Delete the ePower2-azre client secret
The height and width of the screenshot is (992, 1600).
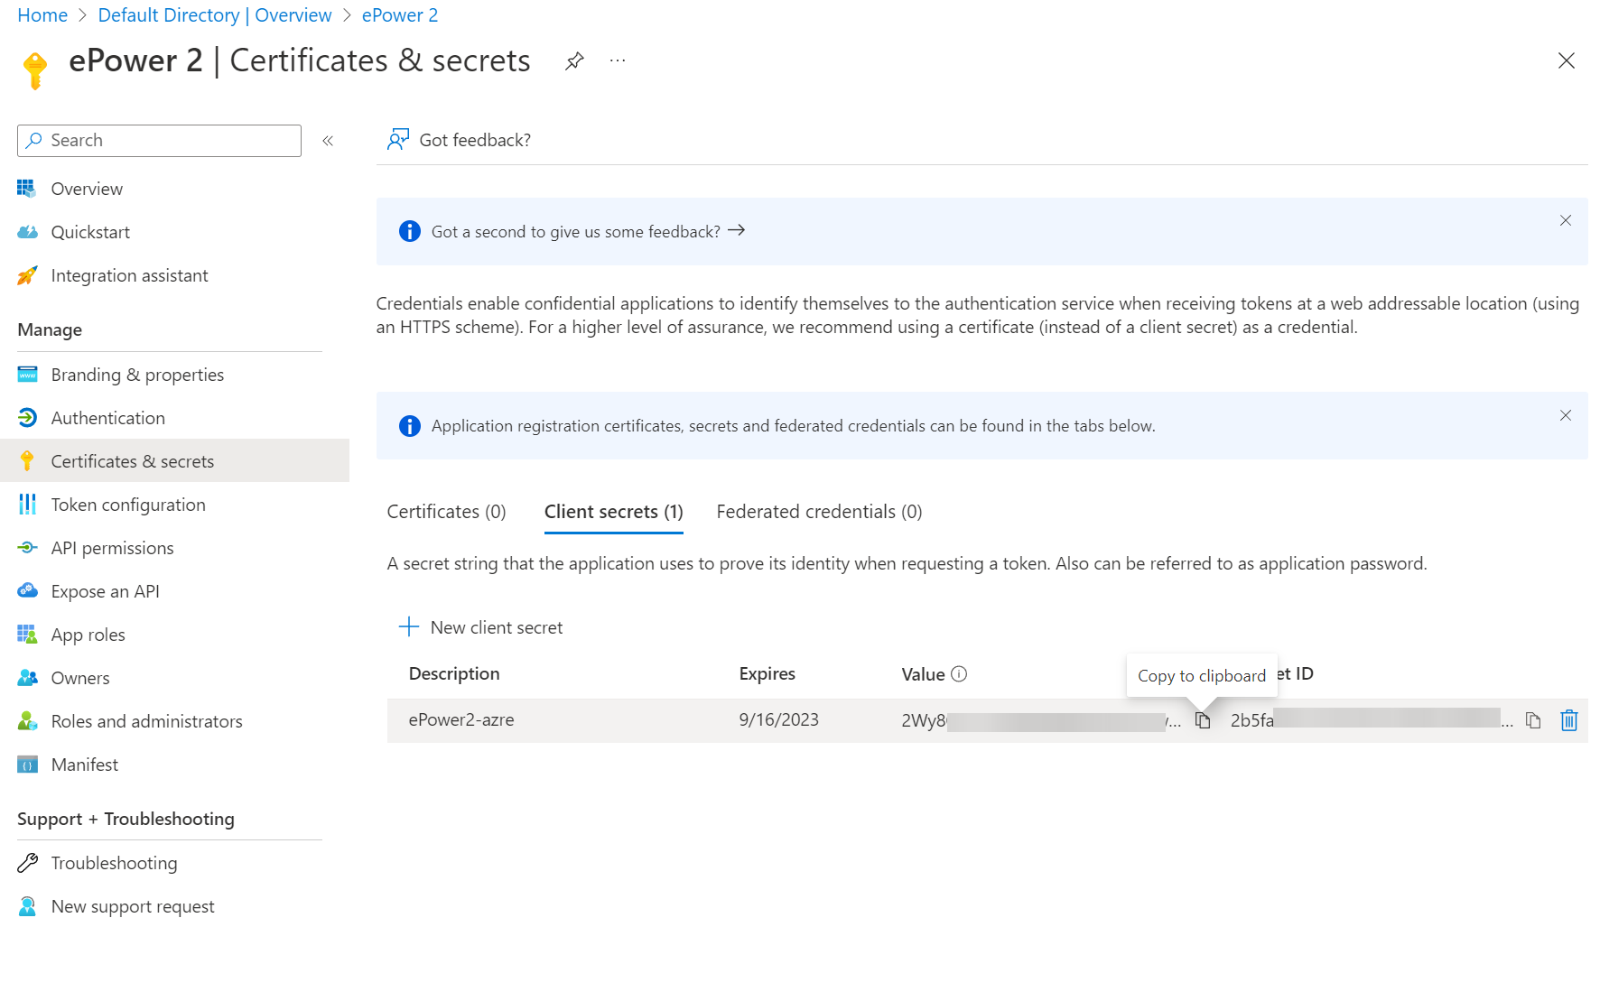(x=1569, y=720)
